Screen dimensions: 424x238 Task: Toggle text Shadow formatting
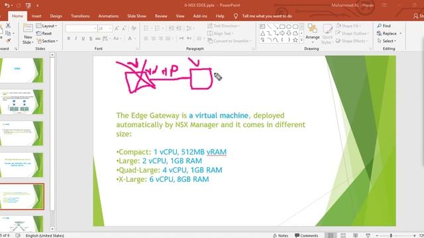(x=91, y=38)
